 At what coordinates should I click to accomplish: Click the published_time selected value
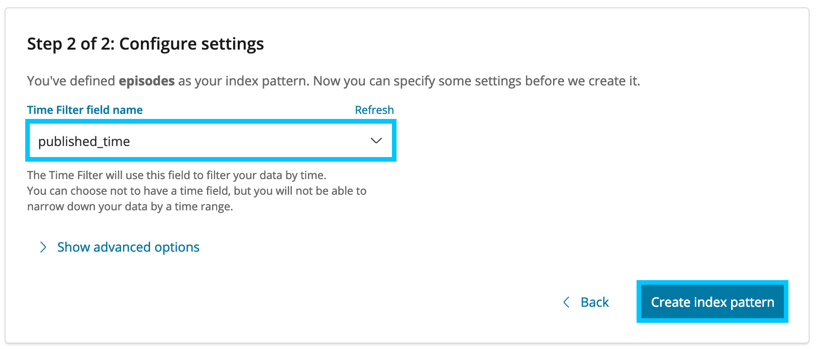84,141
